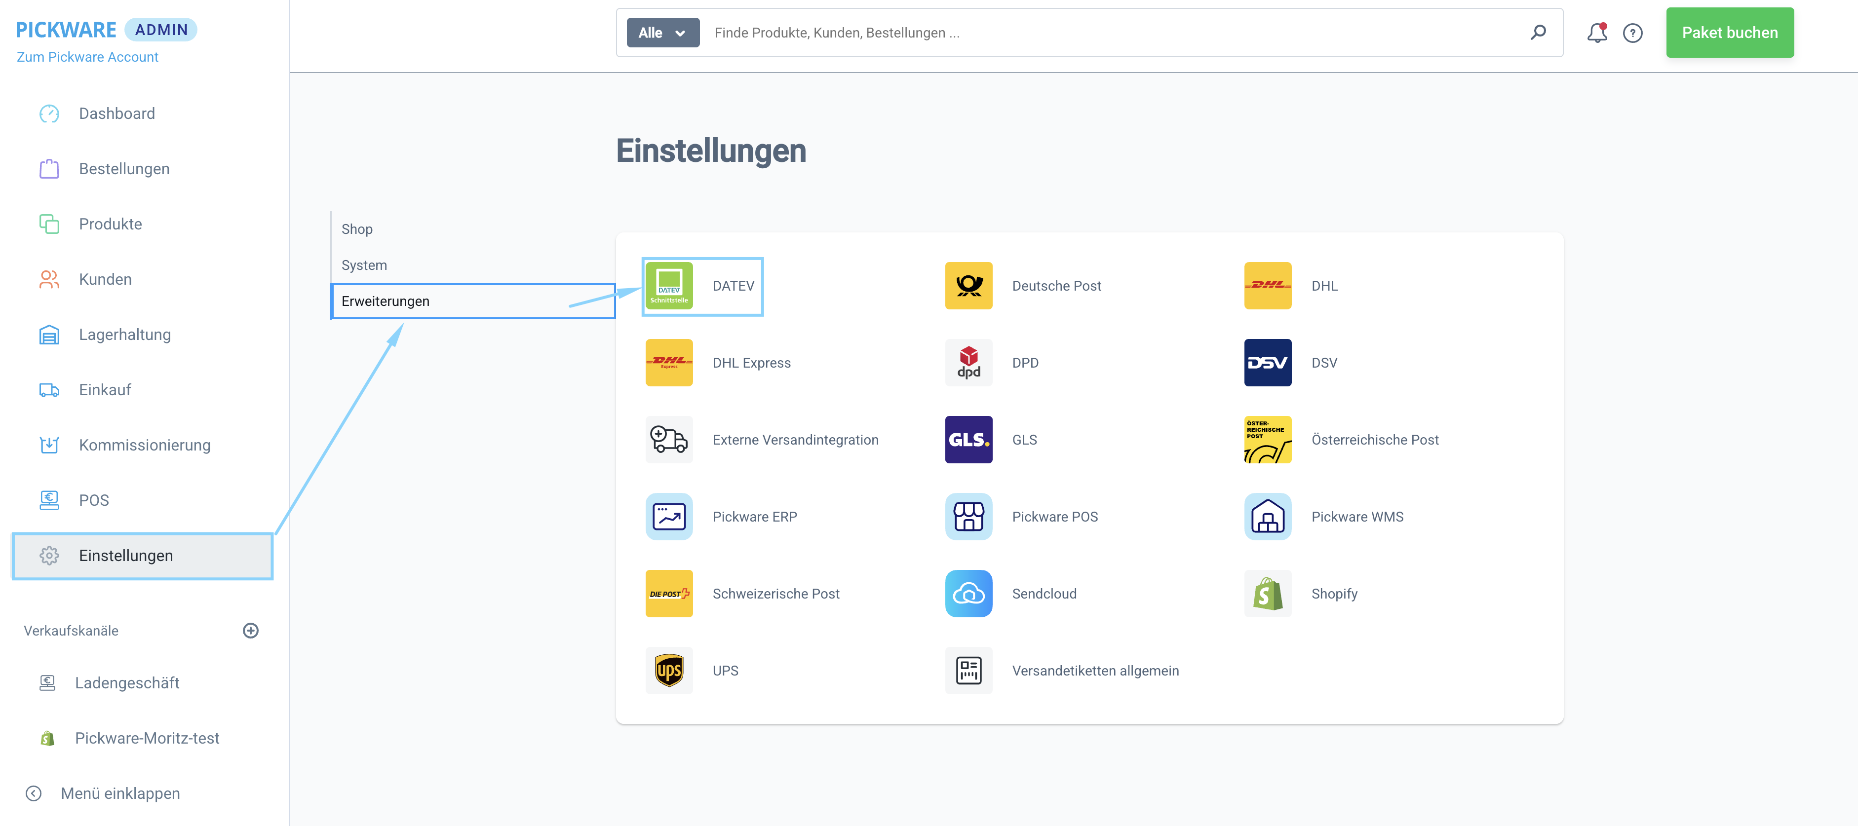Open the DPD extension icon
Image resolution: width=1858 pixels, height=826 pixels.
(968, 363)
